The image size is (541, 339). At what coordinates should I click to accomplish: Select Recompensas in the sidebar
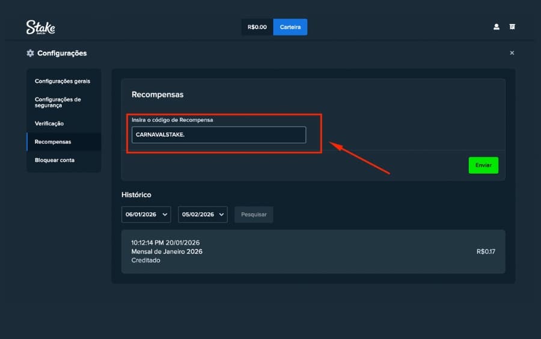[64, 142]
